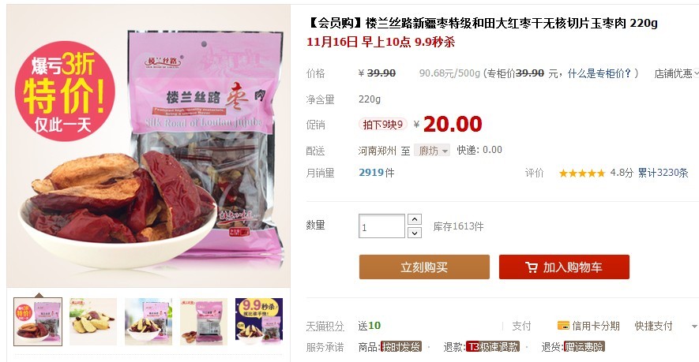
Task: Click the five-star rating icons
Action: point(582,174)
